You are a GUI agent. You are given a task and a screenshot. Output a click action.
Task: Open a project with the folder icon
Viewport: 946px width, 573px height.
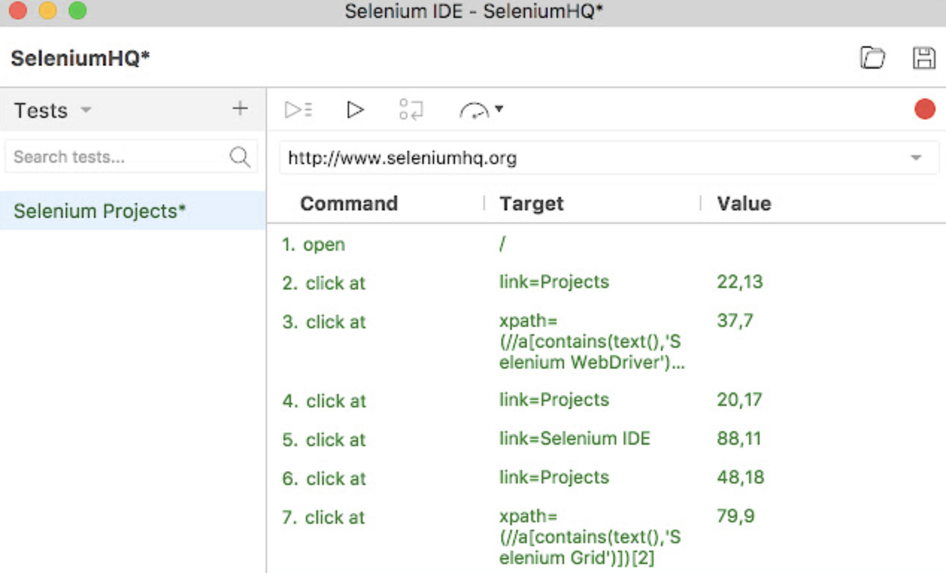[872, 58]
